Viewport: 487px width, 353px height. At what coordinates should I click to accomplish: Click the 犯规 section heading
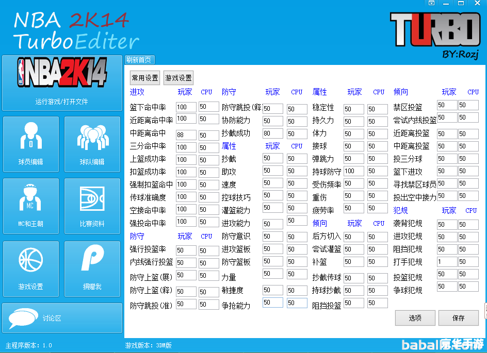click(x=400, y=210)
